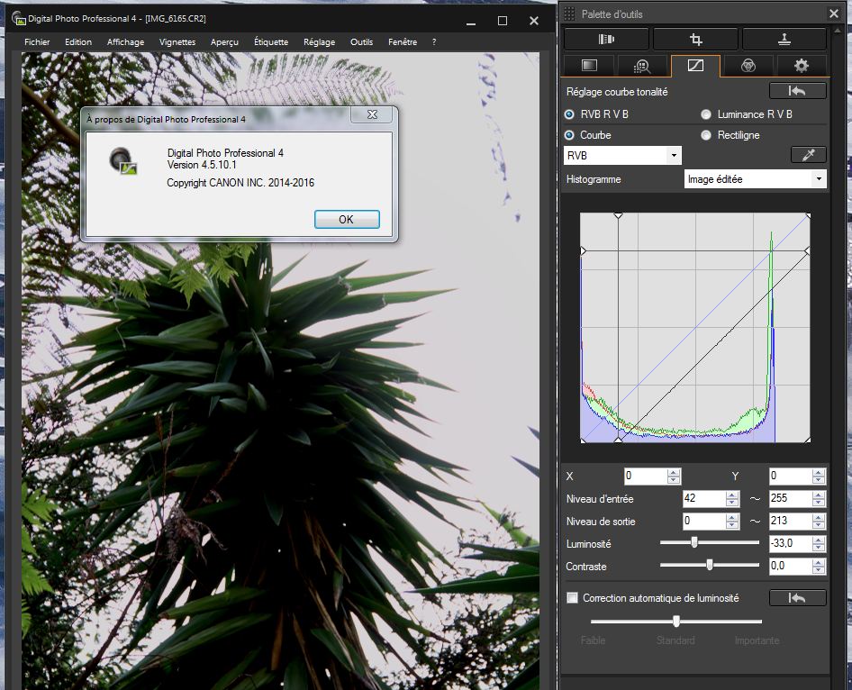This screenshot has height=690, width=852.
Task: Click the Luminosité slider handle
Action: click(693, 542)
